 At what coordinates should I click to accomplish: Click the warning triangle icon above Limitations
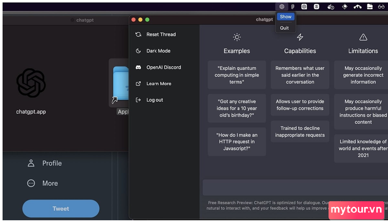click(x=363, y=37)
